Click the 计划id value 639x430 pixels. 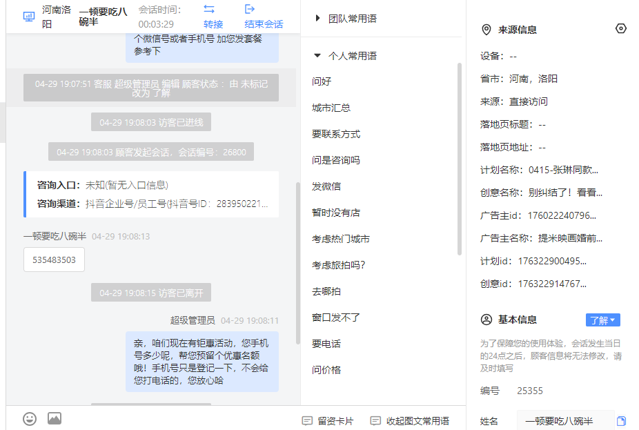coord(552,261)
